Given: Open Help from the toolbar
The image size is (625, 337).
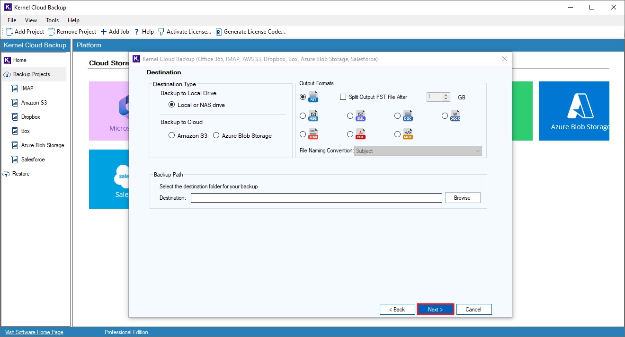Looking at the screenshot, I should click(x=144, y=32).
